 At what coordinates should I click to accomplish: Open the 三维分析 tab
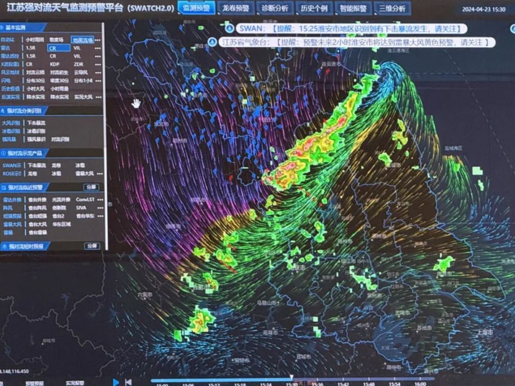coord(392,8)
